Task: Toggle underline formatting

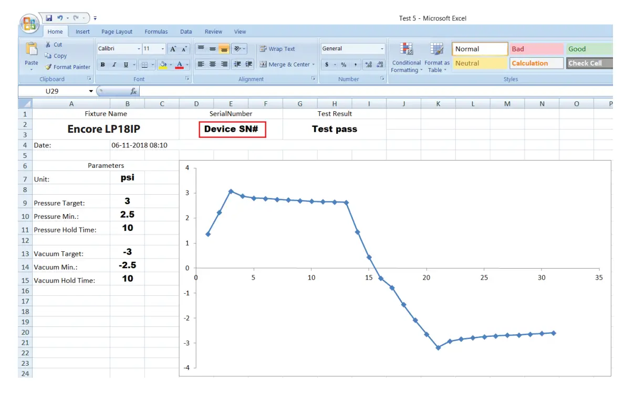Action: (126, 65)
